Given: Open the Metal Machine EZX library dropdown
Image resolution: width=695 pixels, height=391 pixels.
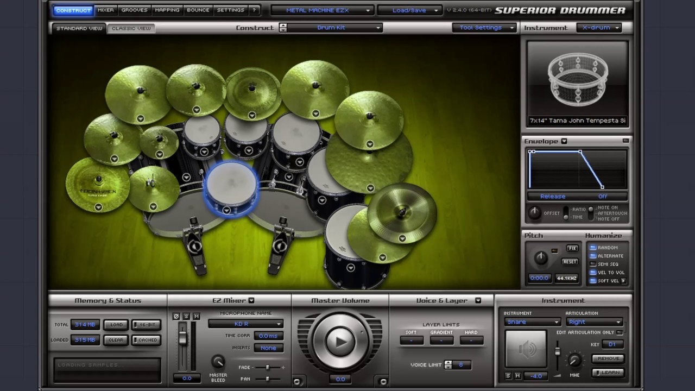Looking at the screenshot, I should [322, 10].
